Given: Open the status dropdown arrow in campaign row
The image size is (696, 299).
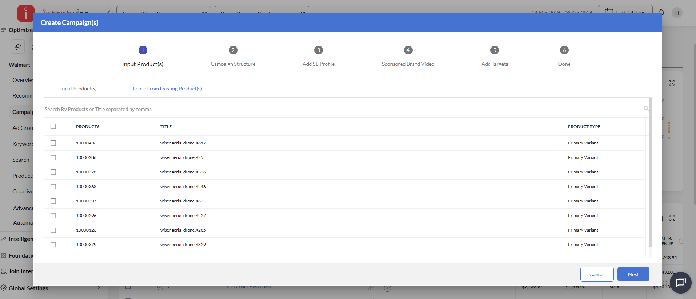Looking at the screenshot, I should [168, 288].
